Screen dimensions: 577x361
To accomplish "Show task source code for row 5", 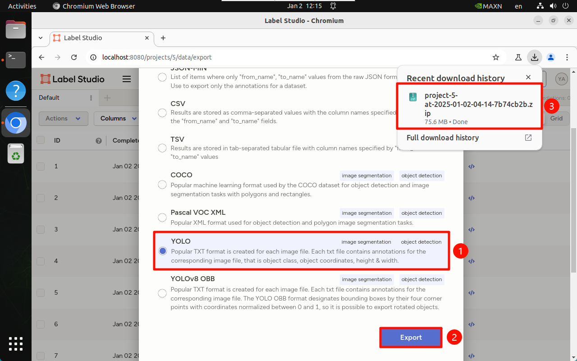I will pyautogui.click(x=472, y=292).
